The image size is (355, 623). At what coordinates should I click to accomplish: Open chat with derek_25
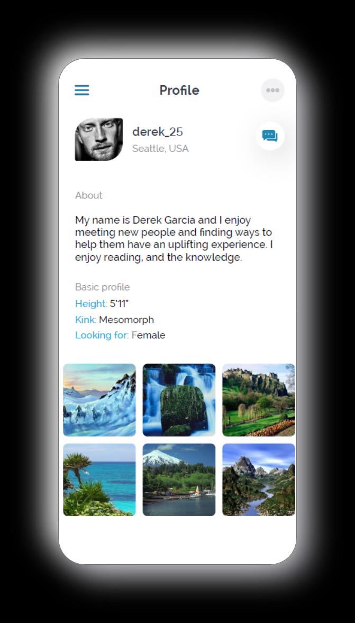pyautogui.click(x=270, y=136)
